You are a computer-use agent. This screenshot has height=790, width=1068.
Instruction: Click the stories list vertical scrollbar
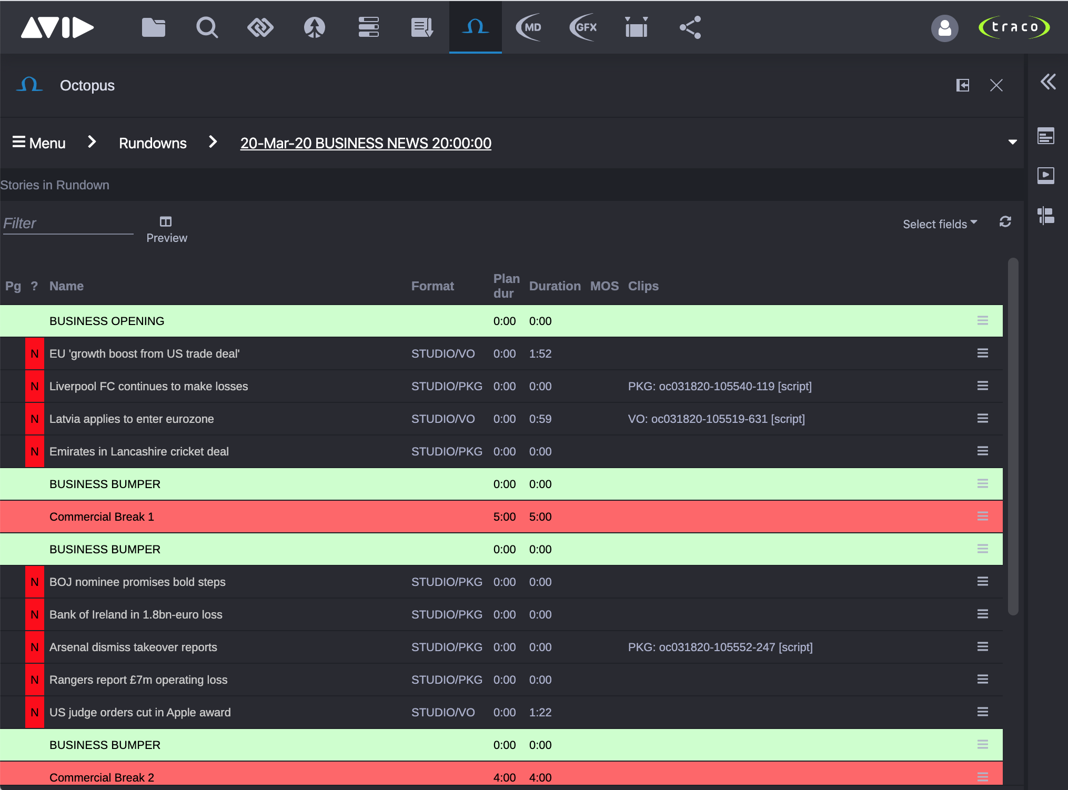[x=1013, y=435]
